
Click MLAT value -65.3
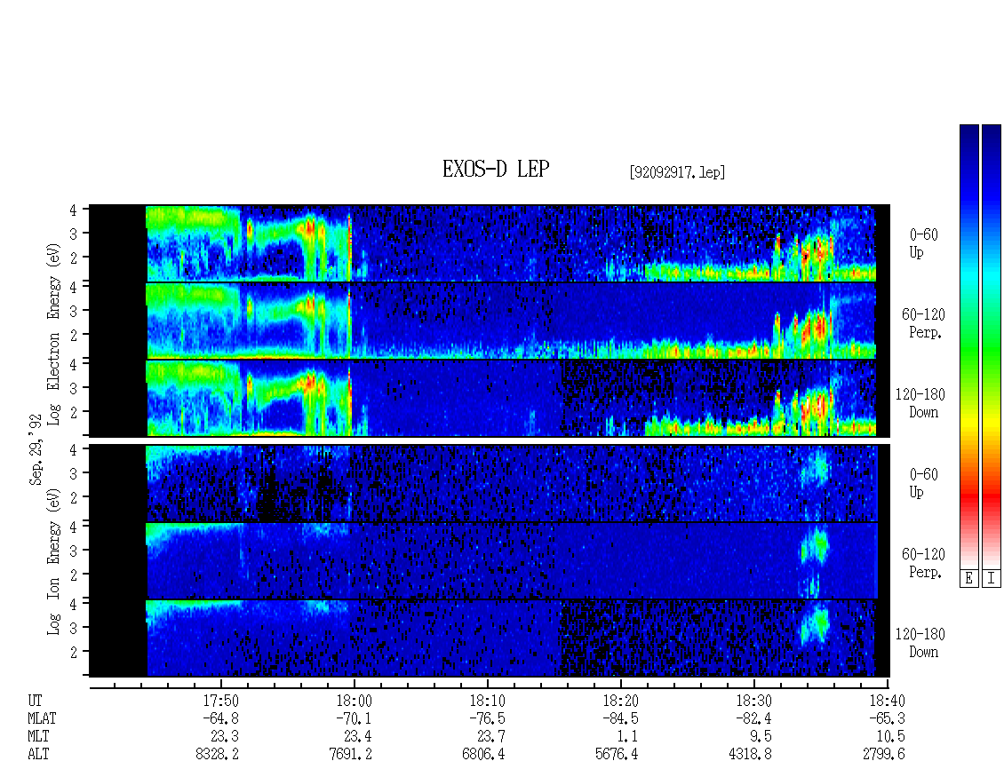[x=887, y=718]
